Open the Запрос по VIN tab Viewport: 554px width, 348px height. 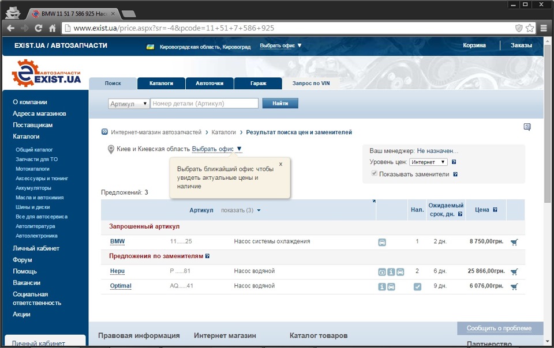point(311,83)
